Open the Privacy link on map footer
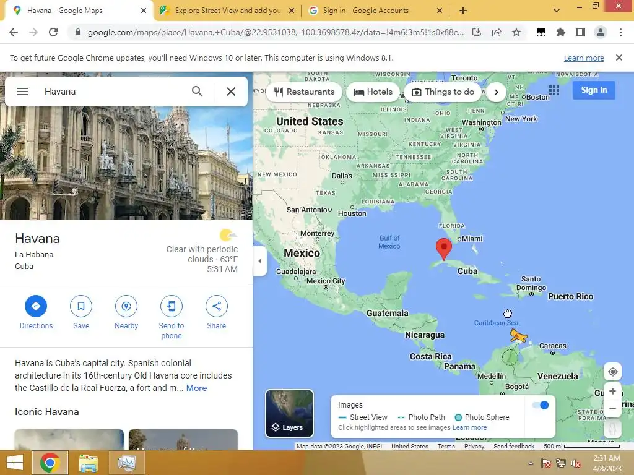This screenshot has width=634, height=475. pyautogui.click(x=474, y=447)
